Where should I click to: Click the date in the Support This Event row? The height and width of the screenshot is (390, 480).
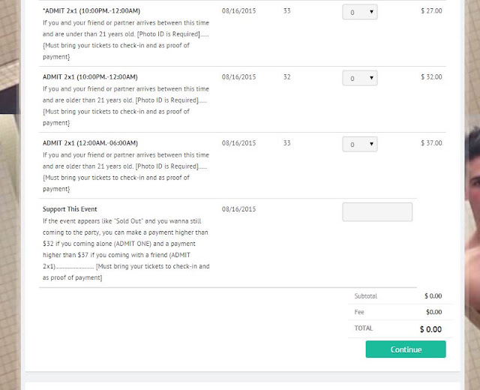(x=238, y=209)
